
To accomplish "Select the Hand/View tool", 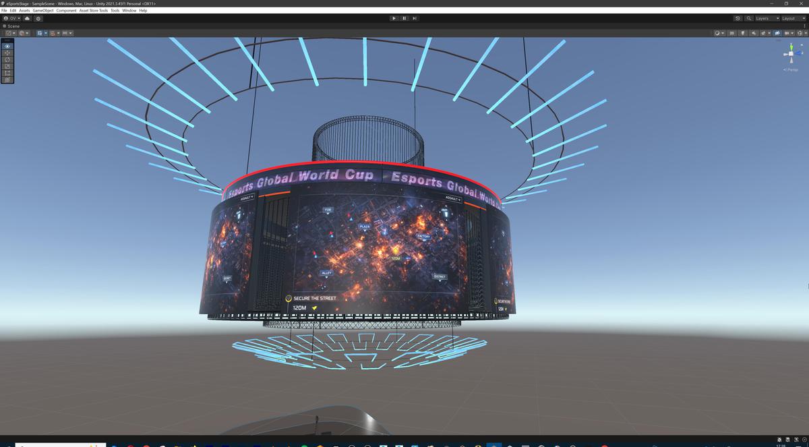I will pos(7,46).
